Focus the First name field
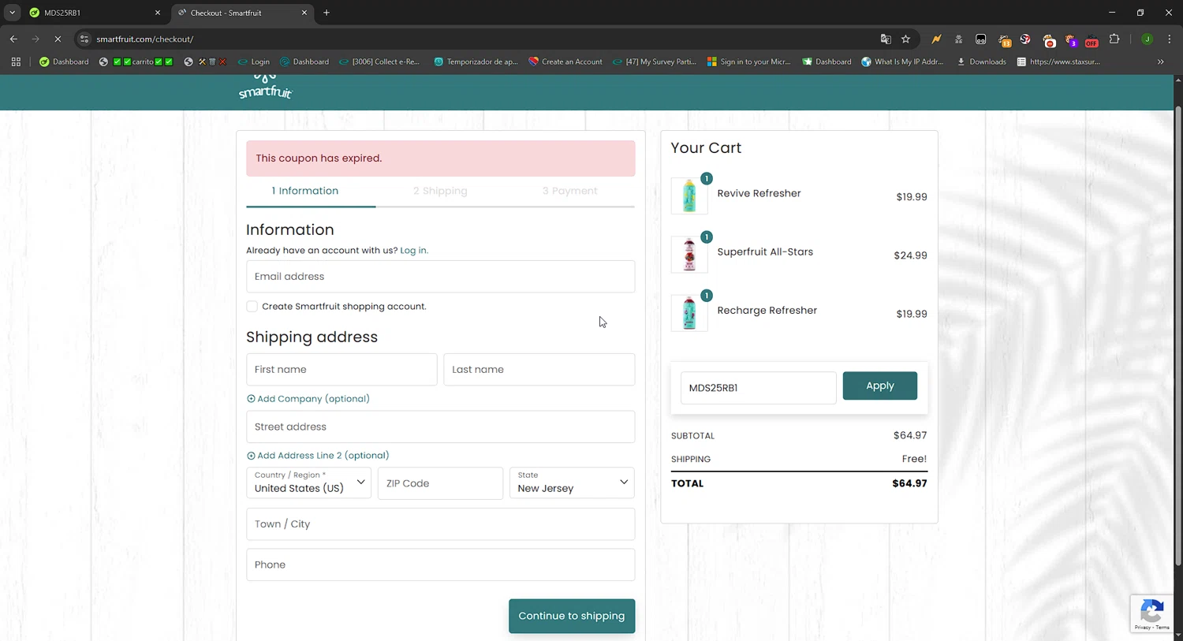 341,369
